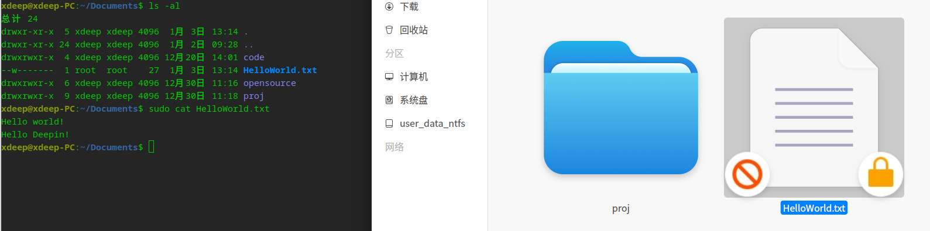The height and width of the screenshot is (231, 930).
Task: Click the proj directory name in terminal
Action: point(254,96)
